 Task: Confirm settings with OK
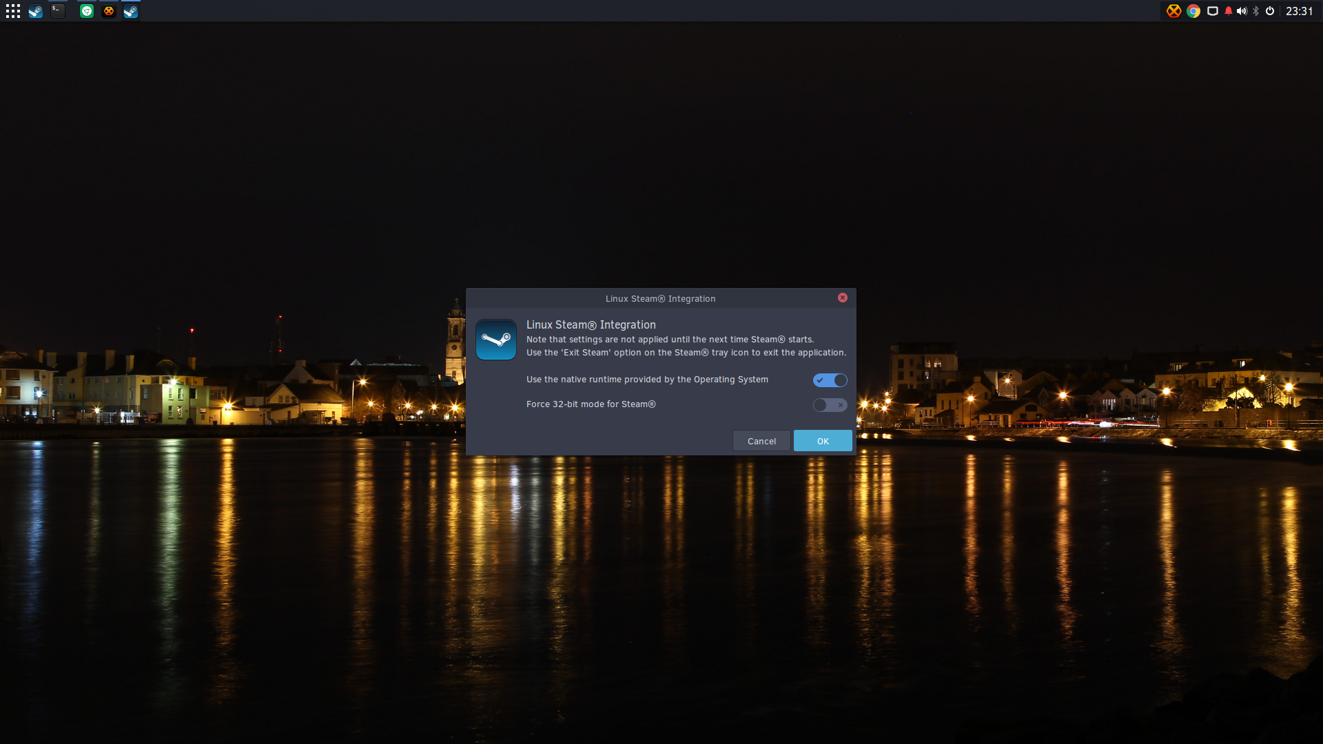pyautogui.click(x=823, y=441)
